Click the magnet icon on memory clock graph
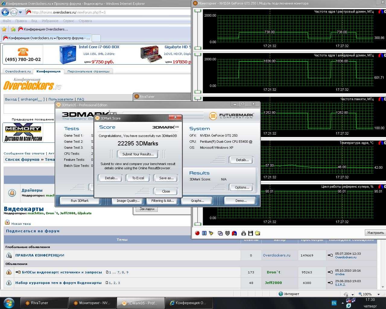This screenshot has height=309, width=386. [381, 99]
